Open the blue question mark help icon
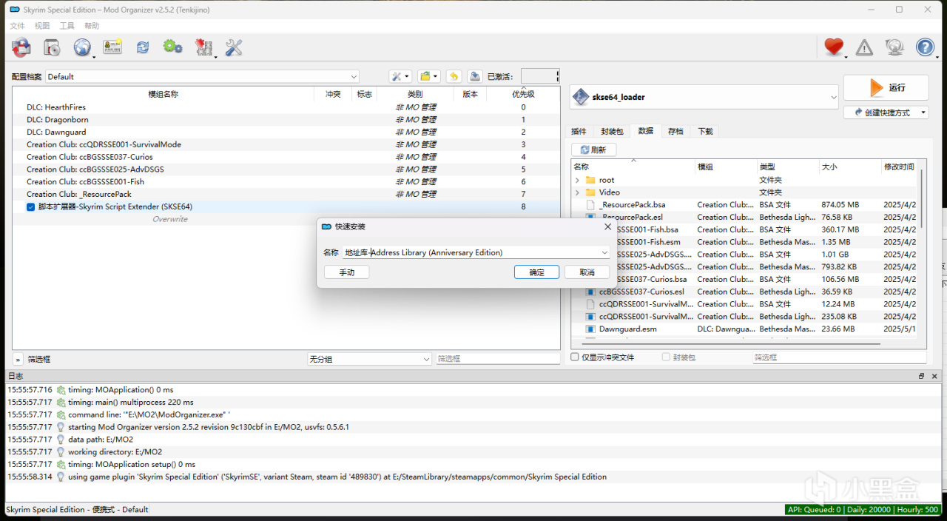 click(925, 47)
